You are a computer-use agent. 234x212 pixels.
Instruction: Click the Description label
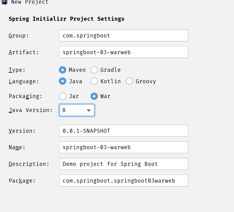pyautogui.click(x=29, y=164)
